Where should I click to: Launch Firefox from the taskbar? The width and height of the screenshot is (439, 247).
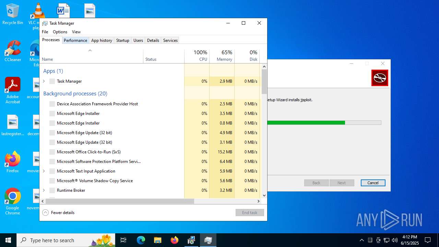(x=174, y=240)
